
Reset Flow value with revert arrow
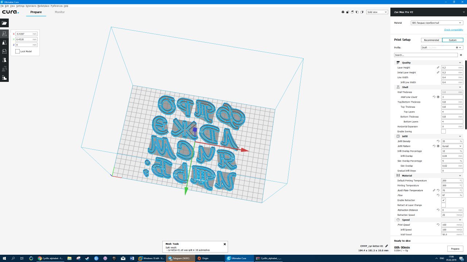pos(438,195)
